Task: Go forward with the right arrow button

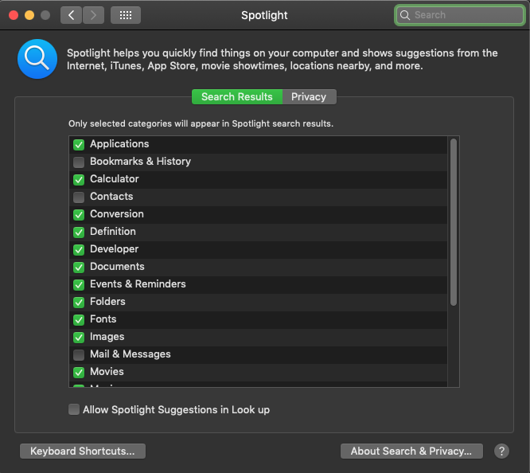Action: (93, 15)
